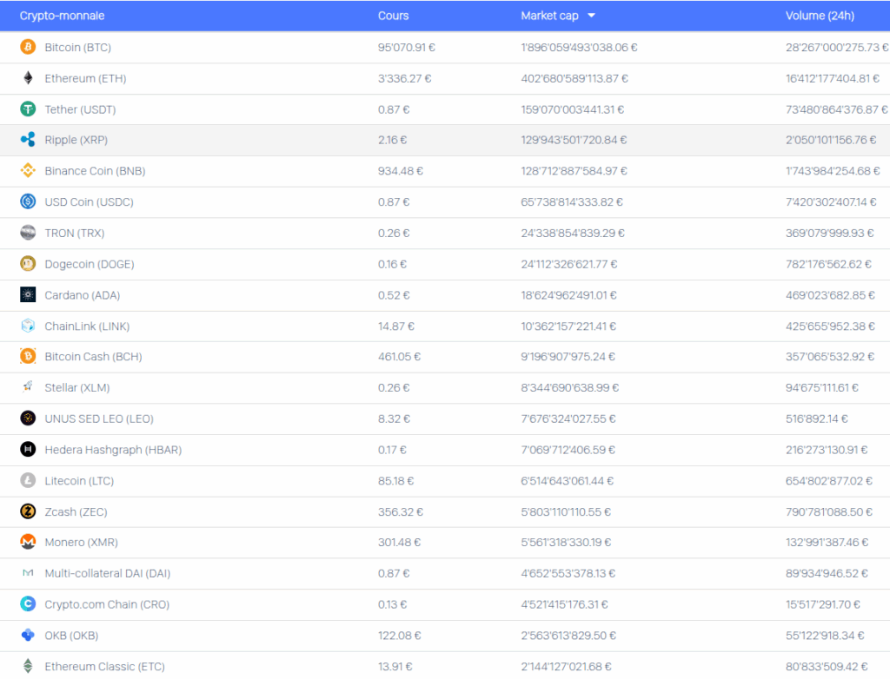Sort by Crypto-monnaie column header
The image size is (890, 679).
62,16
